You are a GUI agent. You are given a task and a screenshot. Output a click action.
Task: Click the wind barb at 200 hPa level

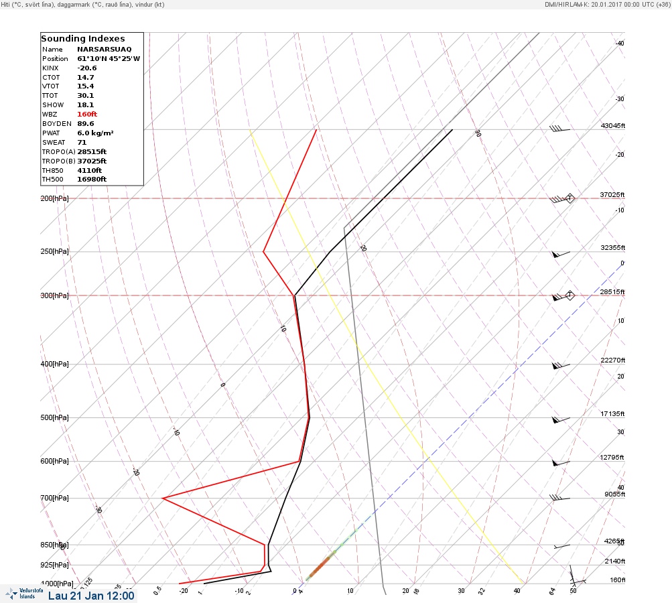tap(558, 199)
